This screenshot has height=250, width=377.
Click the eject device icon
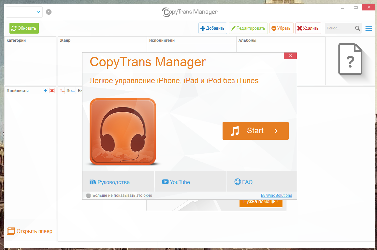pyautogui.click(x=49, y=12)
